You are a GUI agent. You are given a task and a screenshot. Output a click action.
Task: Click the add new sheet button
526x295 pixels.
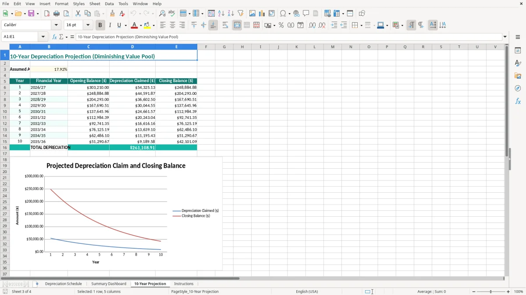pyautogui.click(x=37, y=284)
